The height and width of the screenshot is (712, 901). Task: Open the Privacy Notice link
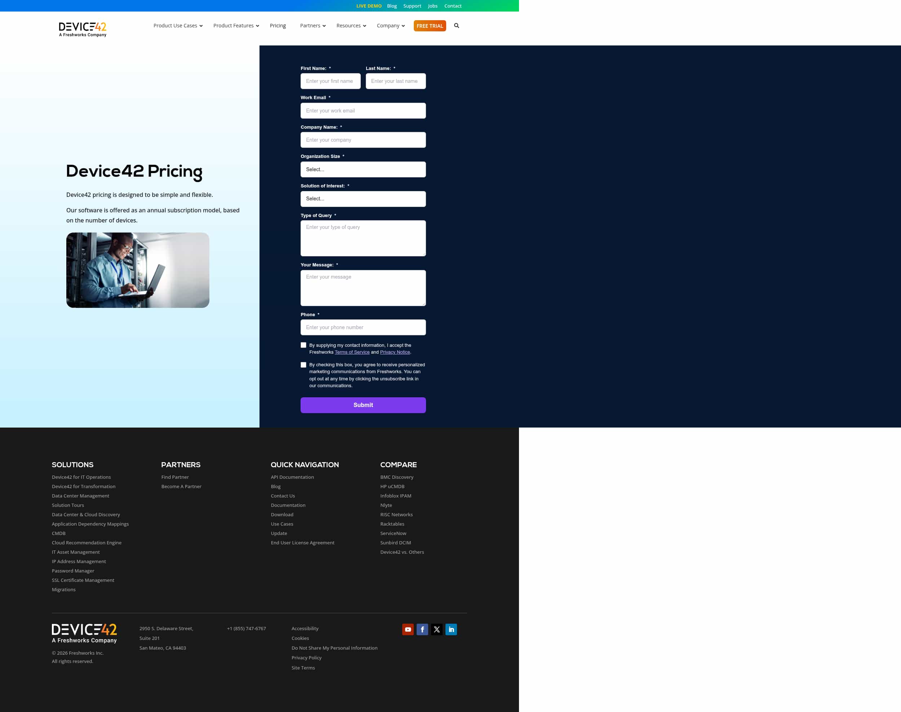pos(395,352)
